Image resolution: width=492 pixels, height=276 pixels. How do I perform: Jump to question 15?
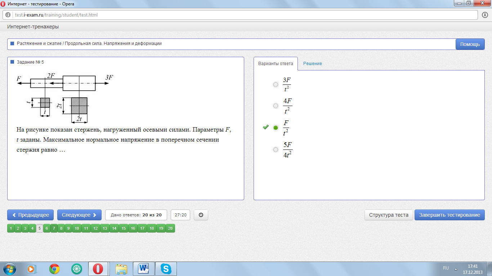coord(124,228)
